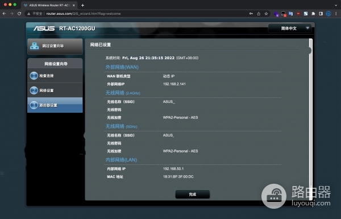
Task: Click the 内部网络(LAN) heading
Action: coord(121,160)
